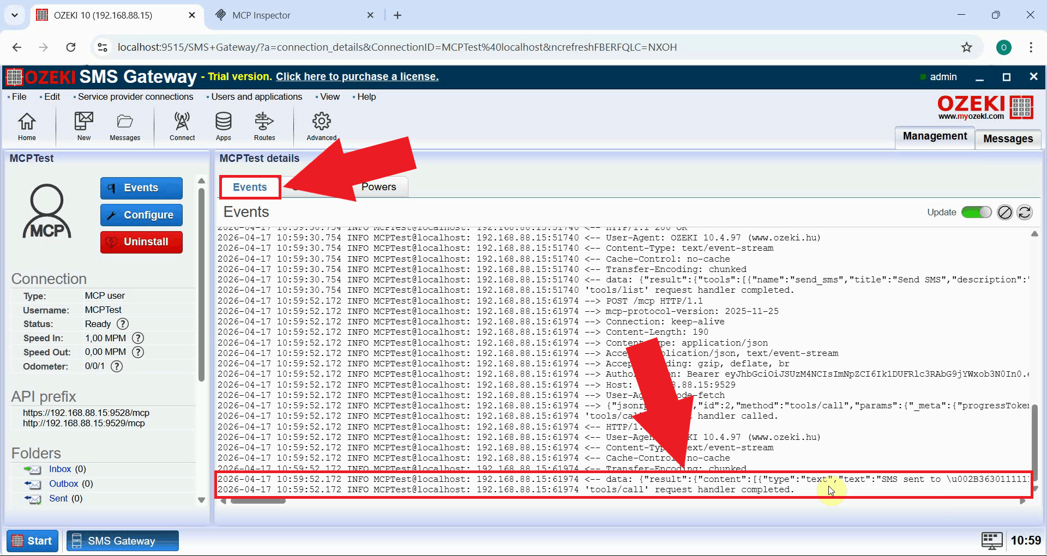Click the http://192.168.88.15:9529/mcp API prefix
The width and height of the screenshot is (1047, 556).
pos(84,424)
